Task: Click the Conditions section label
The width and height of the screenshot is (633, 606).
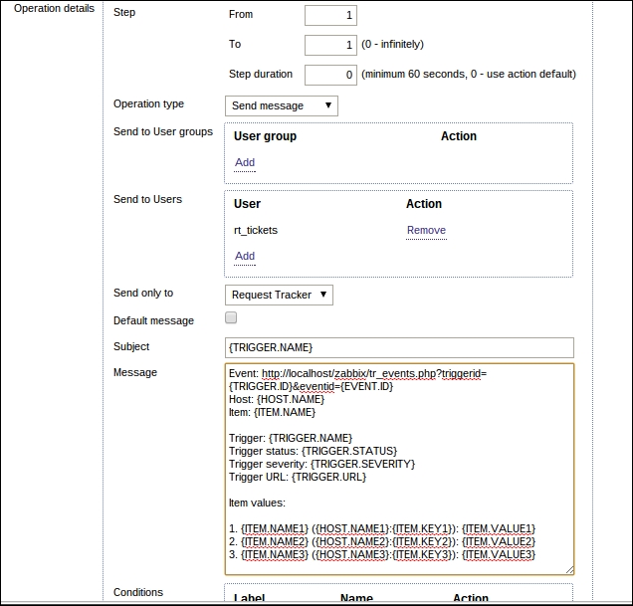Action: pos(138,592)
